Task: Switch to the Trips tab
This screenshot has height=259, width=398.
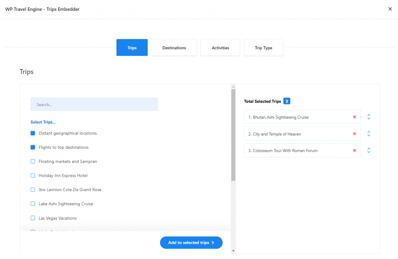Action: coord(132,47)
